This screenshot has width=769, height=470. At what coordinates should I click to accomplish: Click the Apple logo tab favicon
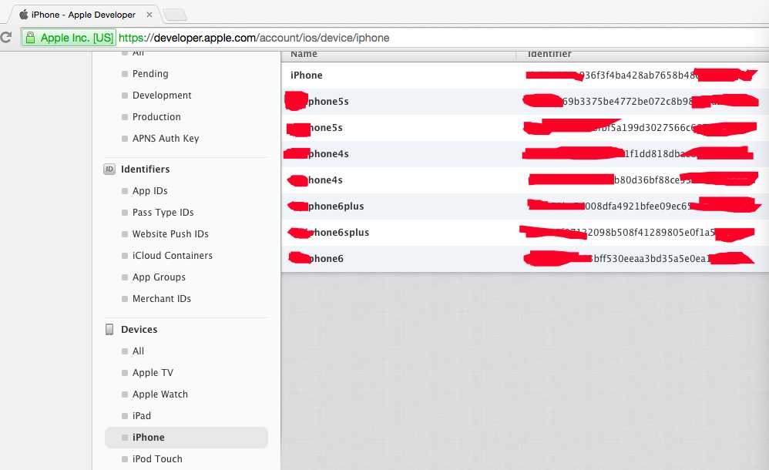click(24, 14)
